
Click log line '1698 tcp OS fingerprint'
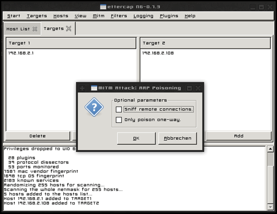coord(34,176)
